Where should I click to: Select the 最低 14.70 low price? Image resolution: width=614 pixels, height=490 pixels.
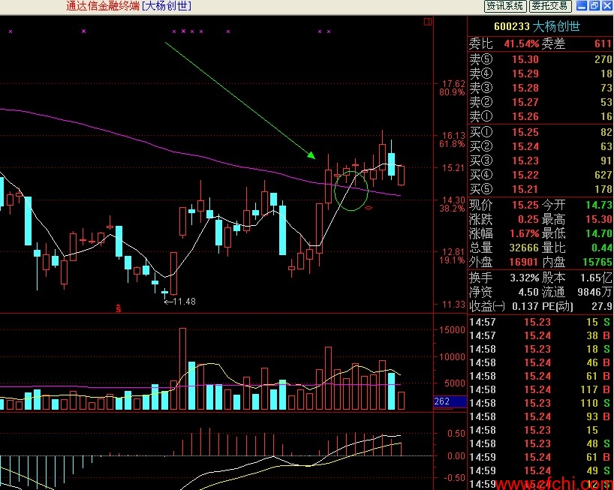tap(599, 233)
